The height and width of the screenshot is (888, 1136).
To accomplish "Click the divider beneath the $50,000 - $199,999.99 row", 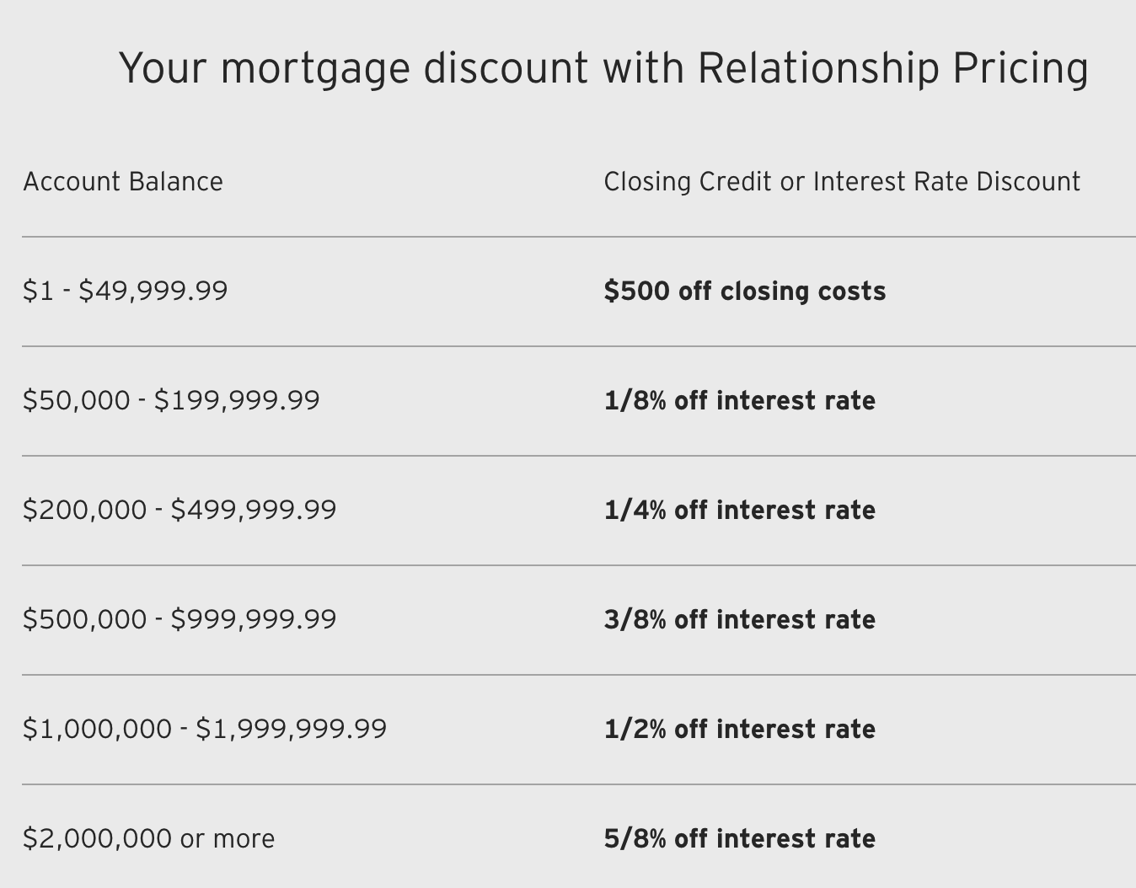I will click(578, 456).
